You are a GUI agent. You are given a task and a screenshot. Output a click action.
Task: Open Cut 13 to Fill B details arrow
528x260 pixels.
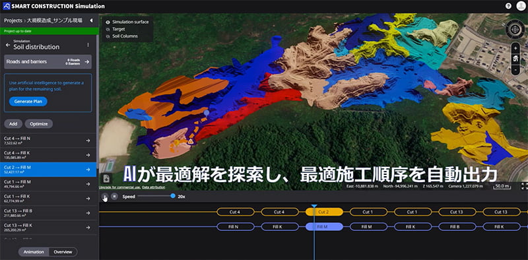(88, 213)
